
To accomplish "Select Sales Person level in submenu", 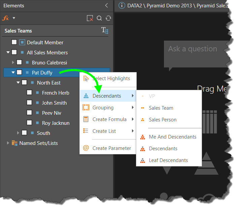I will (x=163, y=120).
